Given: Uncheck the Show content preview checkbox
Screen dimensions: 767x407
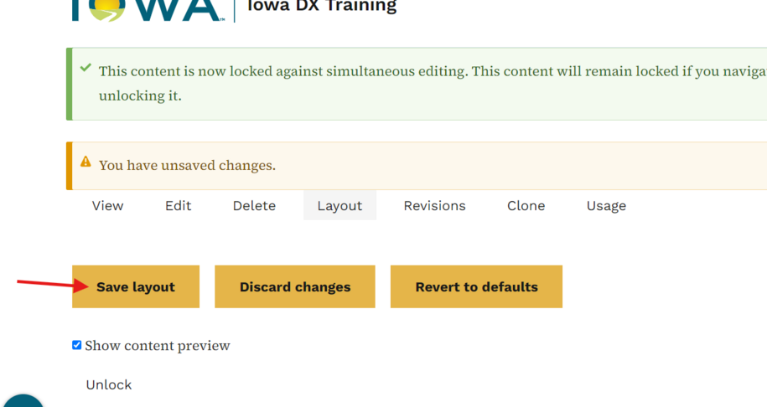Looking at the screenshot, I should click(77, 345).
